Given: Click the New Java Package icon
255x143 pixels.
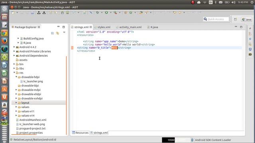Looking at the screenshot, I should [126, 12].
